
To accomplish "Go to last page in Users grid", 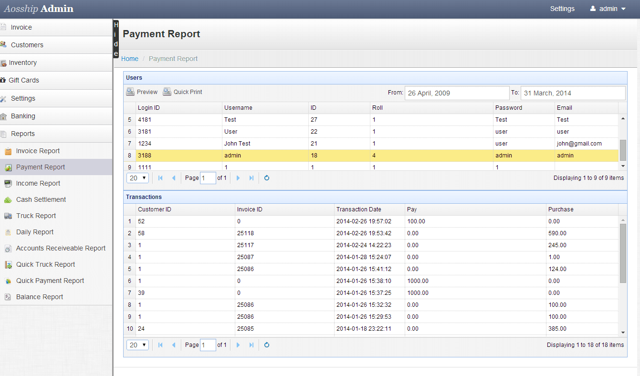I will (x=252, y=178).
